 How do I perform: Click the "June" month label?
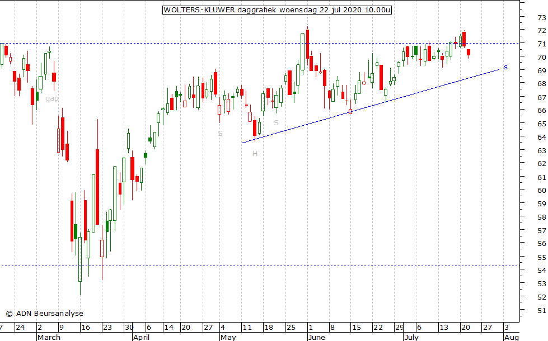tap(317, 337)
